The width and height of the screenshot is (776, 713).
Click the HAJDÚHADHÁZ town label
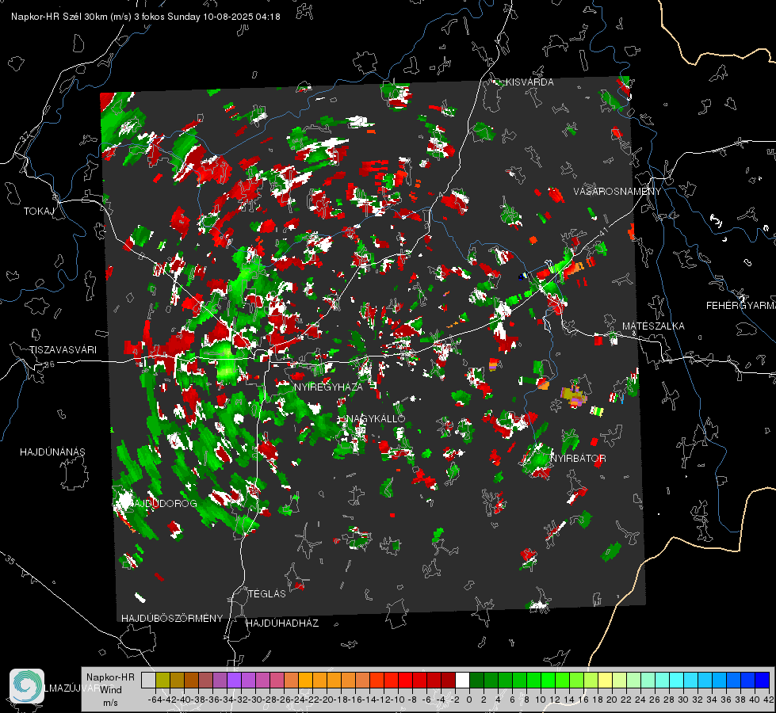pos(283,623)
